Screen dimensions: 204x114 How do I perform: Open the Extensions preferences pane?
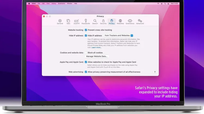[x=130, y=22]
